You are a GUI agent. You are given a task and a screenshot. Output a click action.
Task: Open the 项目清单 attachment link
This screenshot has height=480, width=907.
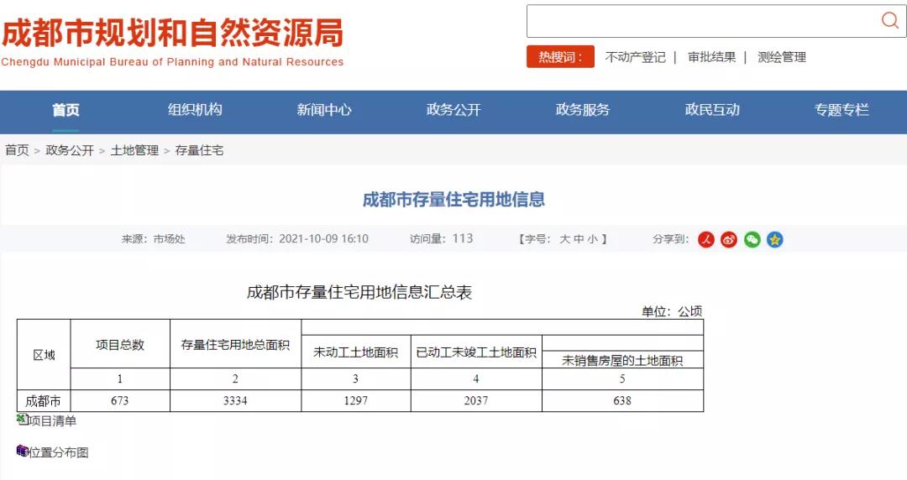[x=53, y=421]
